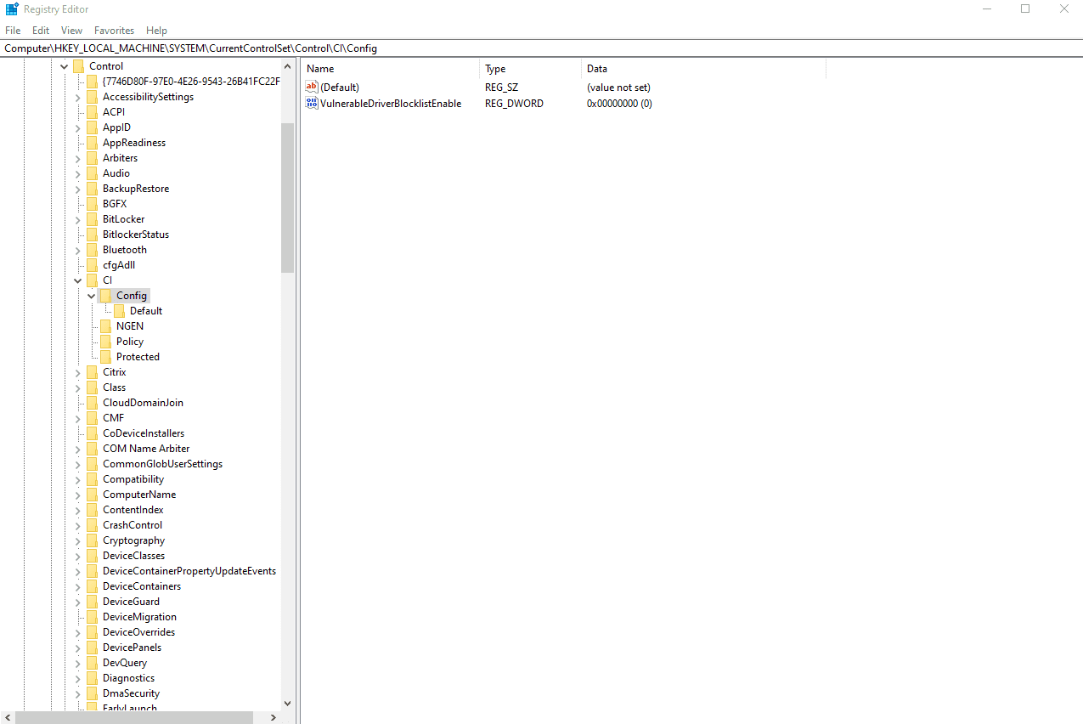Select the DeviceContainerPropertyUpdateEvents key

point(189,570)
